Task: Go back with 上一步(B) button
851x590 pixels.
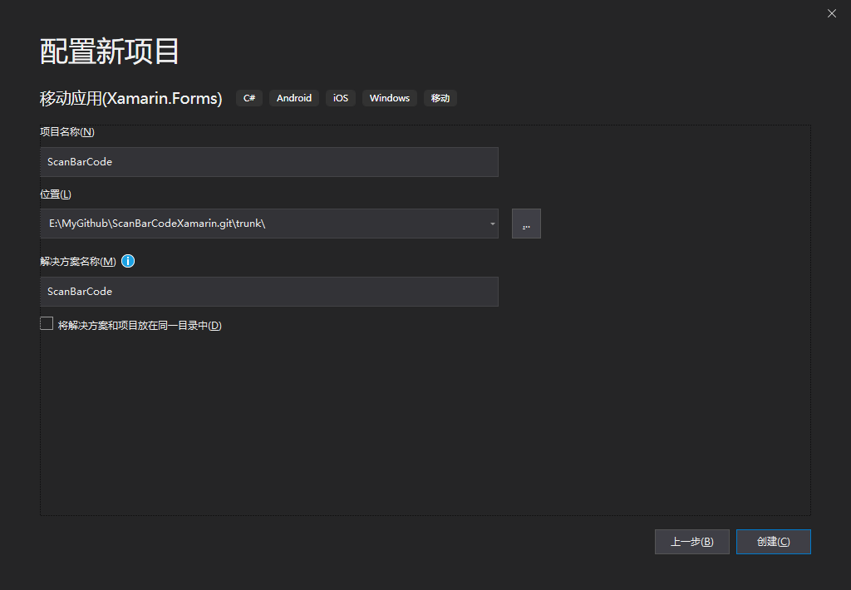Action: pyautogui.click(x=691, y=542)
